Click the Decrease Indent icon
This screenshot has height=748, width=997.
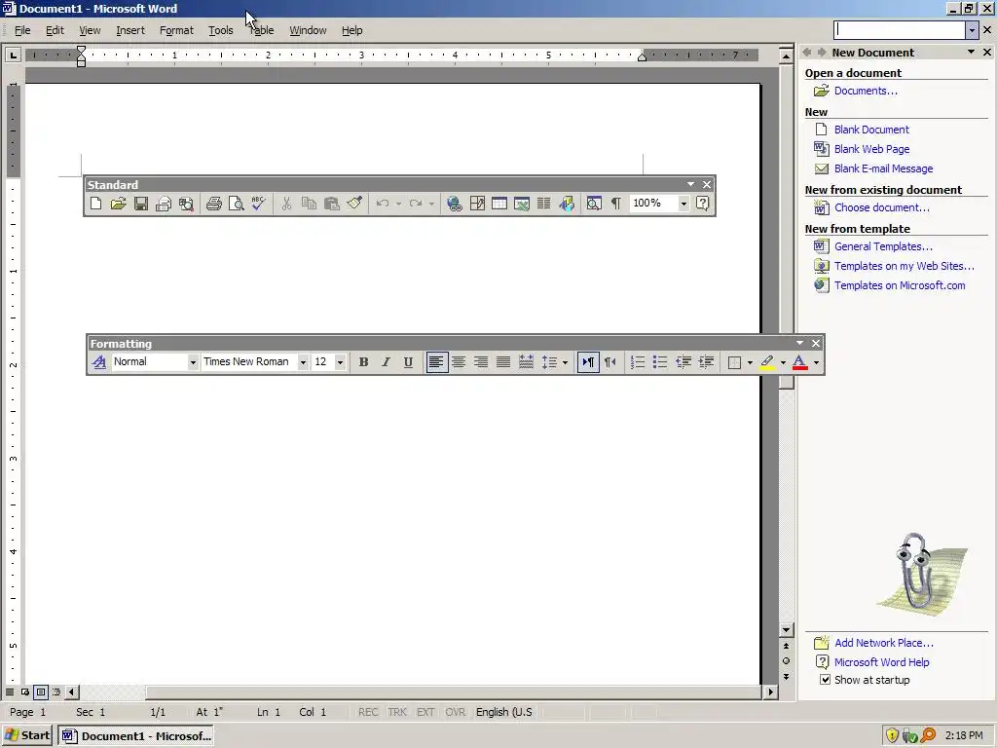point(683,362)
